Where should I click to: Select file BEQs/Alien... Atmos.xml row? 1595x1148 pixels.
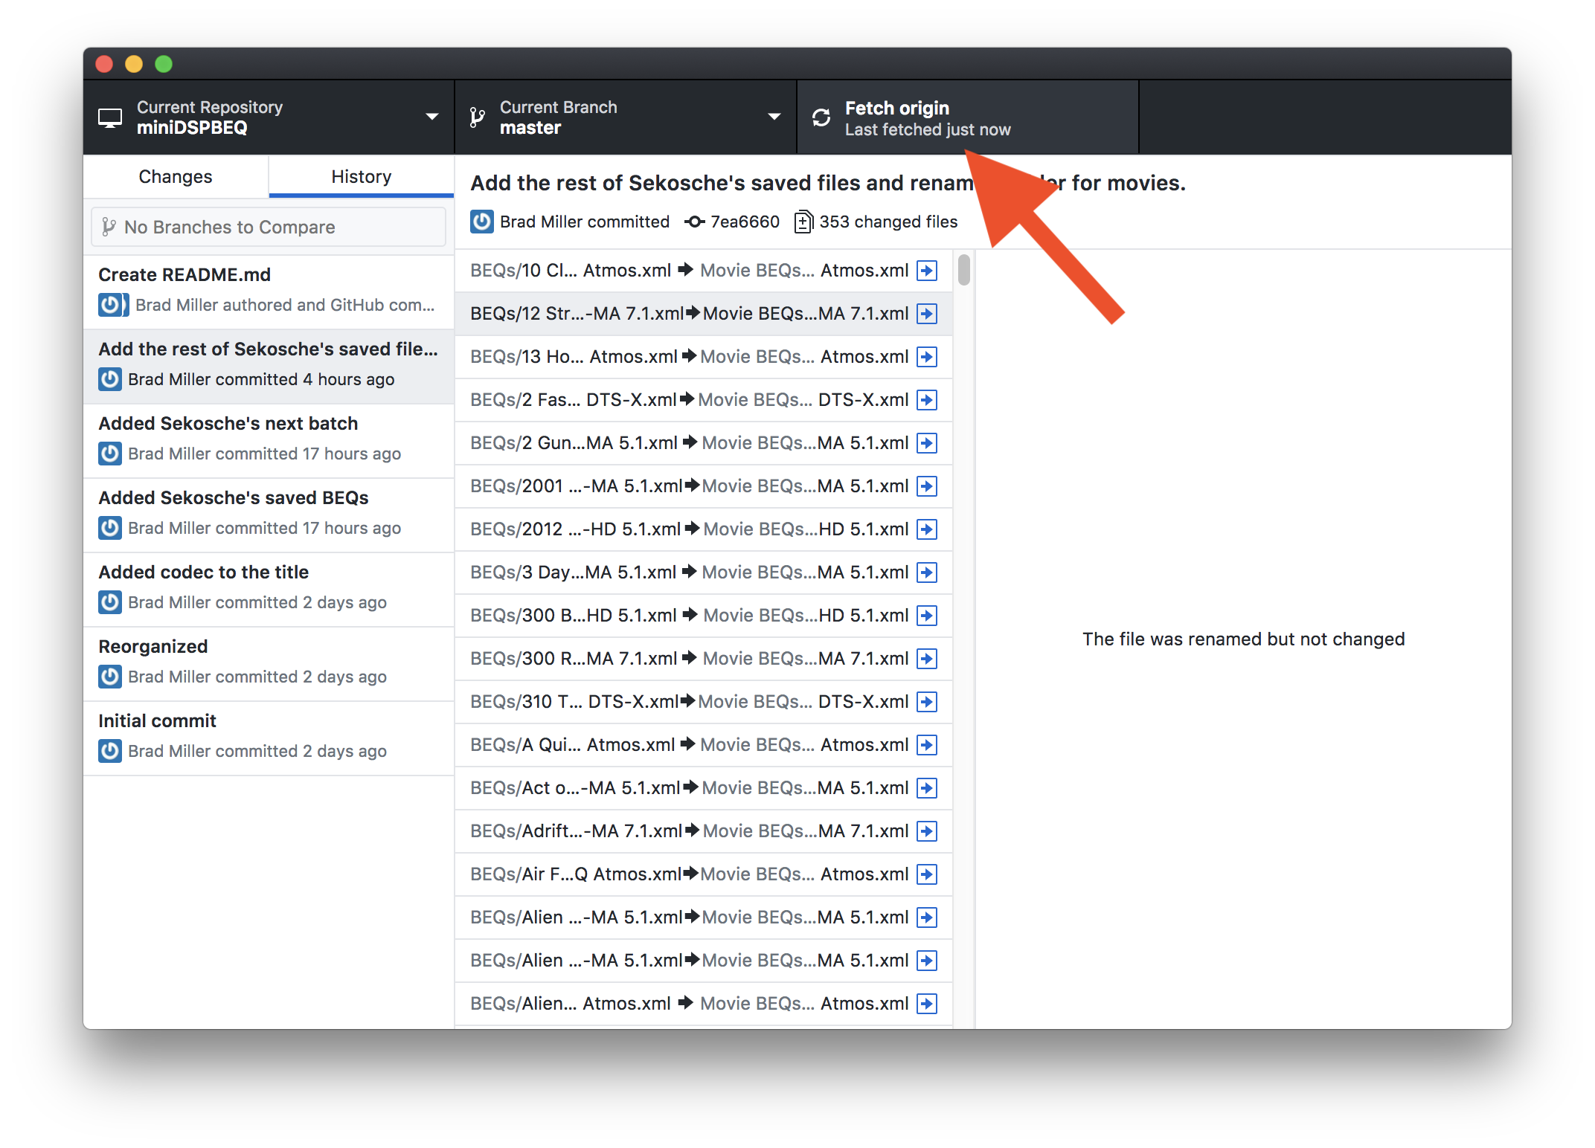tap(704, 1004)
